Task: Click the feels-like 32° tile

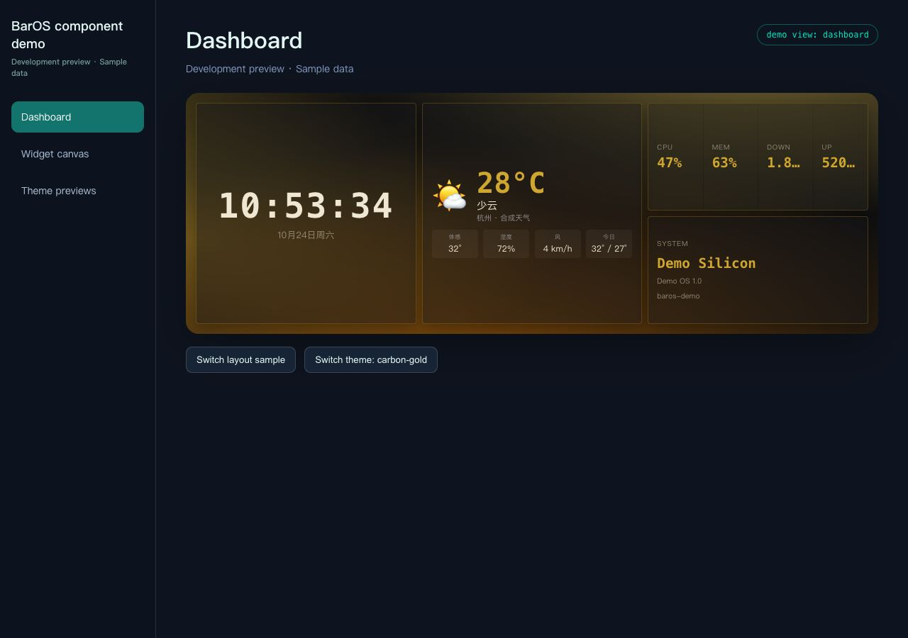Action: point(455,244)
